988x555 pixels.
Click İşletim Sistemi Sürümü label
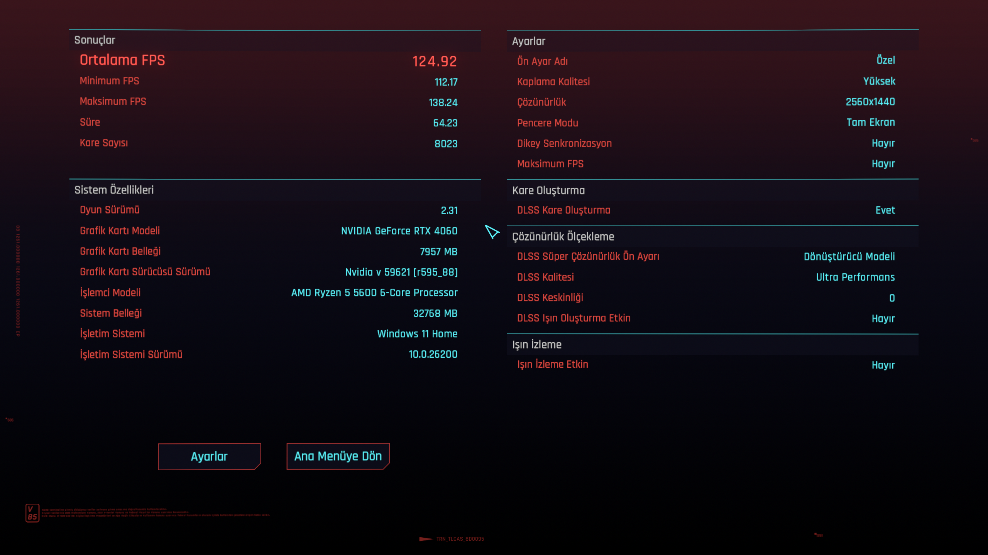coord(131,354)
